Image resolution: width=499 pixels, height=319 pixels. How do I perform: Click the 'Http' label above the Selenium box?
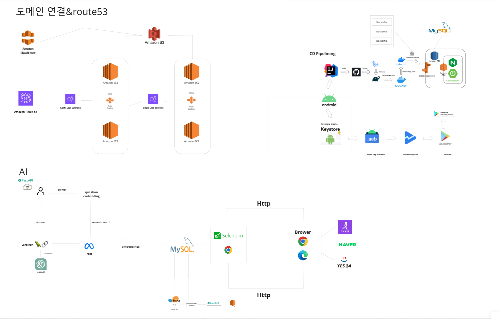coord(264,204)
